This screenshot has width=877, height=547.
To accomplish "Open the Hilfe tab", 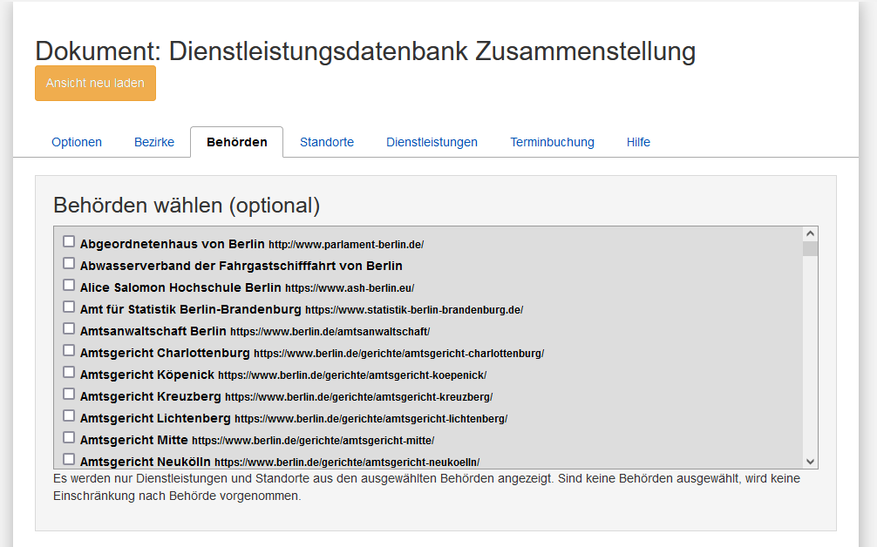I will (638, 142).
